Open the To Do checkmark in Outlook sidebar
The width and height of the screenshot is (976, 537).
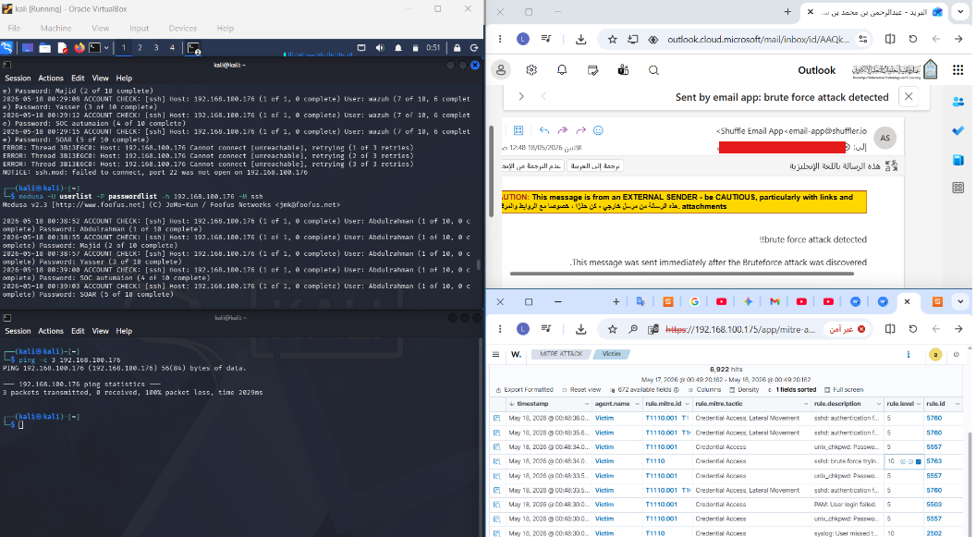click(x=958, y=130)
